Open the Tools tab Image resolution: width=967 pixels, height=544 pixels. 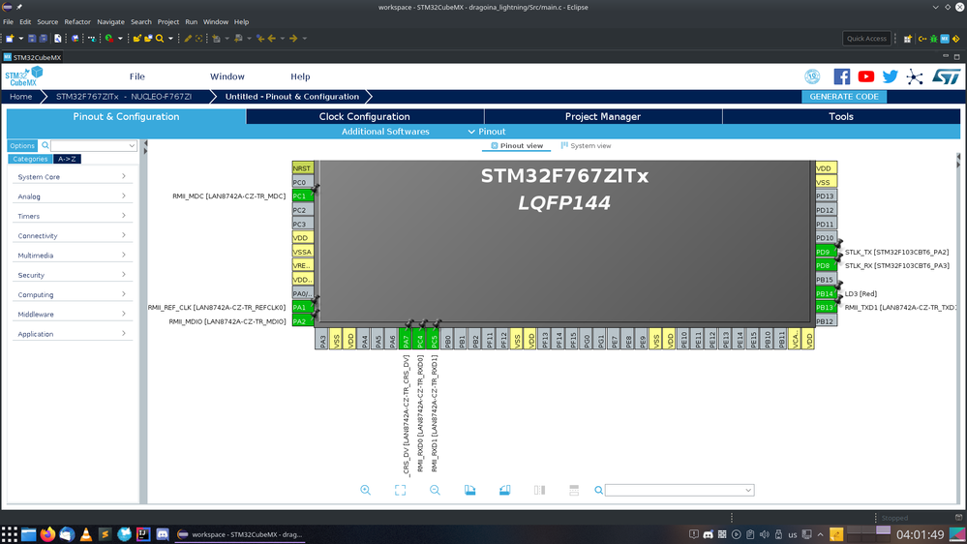tap(840, 116)
